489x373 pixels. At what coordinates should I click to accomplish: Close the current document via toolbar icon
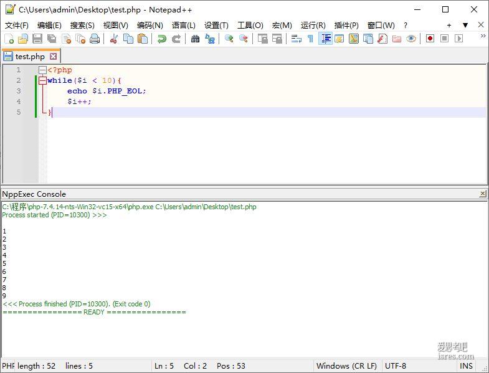point(66,39)
